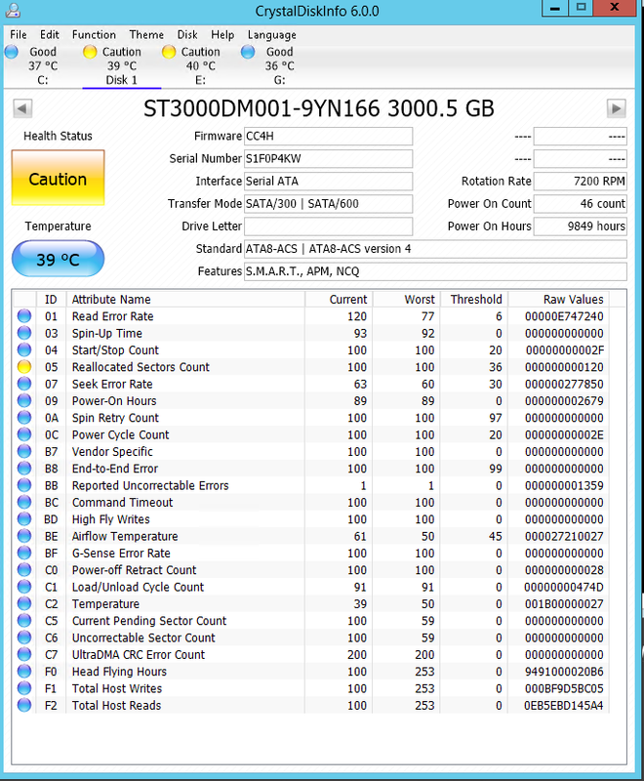
Task: Click status icon of Airflow Temperature row
Action: (x=23, y=536)
